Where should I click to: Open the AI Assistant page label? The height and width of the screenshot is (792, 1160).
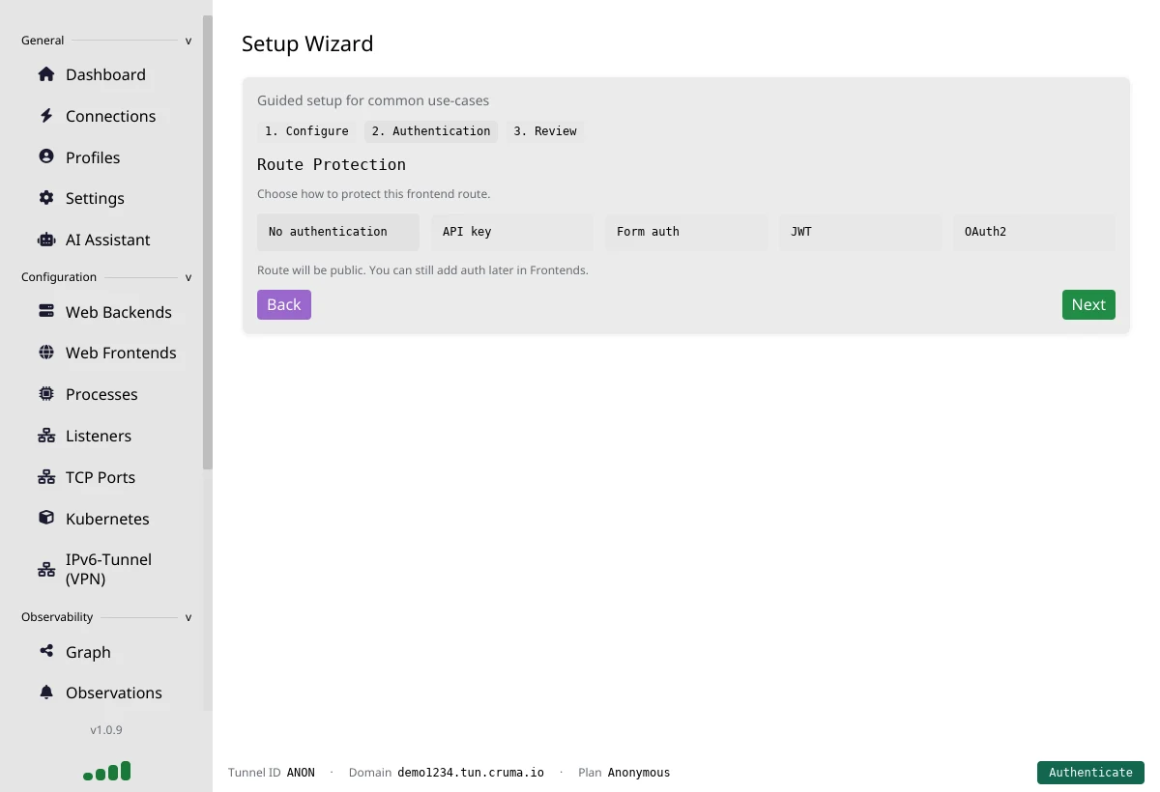(x=108, y=240)
